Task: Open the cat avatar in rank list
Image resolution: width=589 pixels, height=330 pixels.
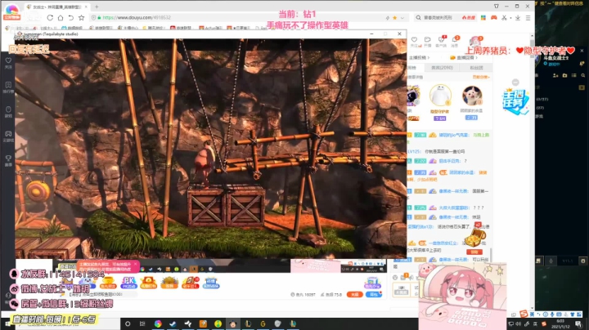Action: tap(472, 96)
